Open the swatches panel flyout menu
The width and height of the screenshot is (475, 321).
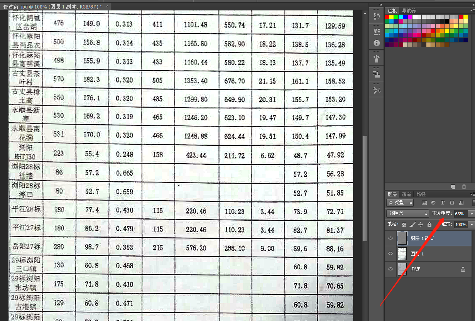click(x=472, y=11)
